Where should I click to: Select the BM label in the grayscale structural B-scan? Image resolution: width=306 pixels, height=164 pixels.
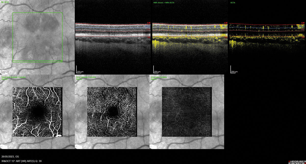(148, 37)
